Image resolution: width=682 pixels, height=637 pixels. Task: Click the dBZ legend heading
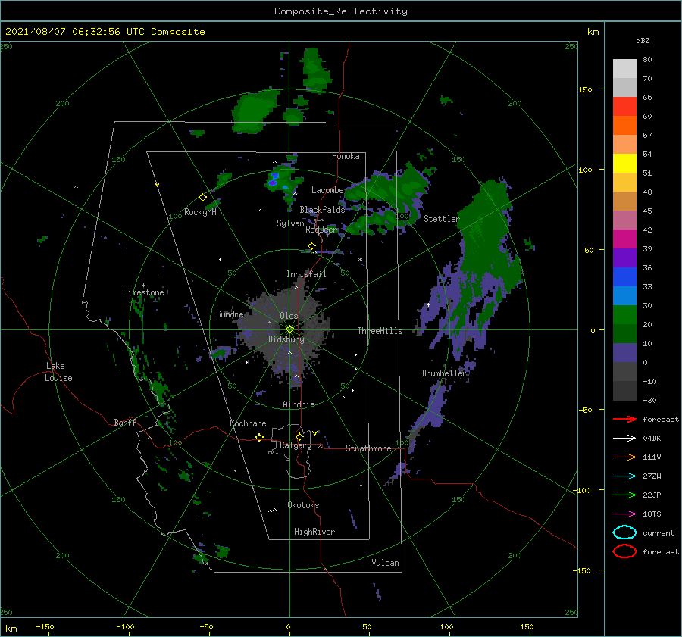coord(643,40)
